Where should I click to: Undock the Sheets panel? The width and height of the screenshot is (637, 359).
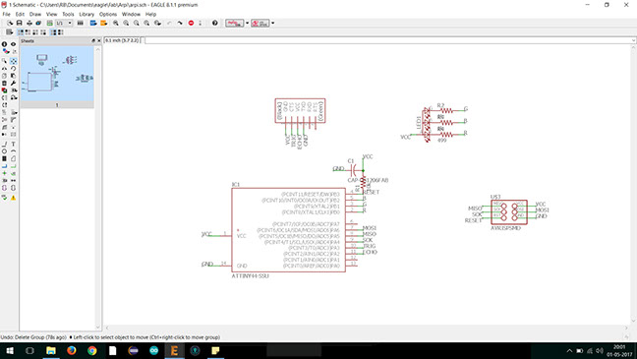(93, 41)
